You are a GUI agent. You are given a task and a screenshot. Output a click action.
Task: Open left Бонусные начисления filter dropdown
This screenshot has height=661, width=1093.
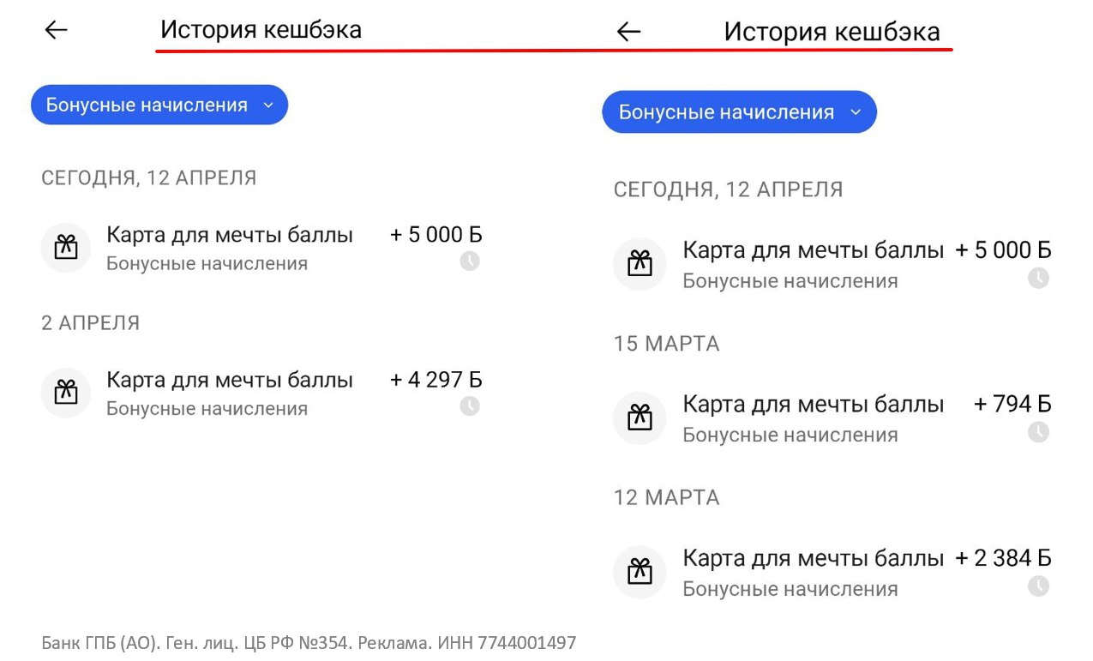(x=159, y=105)
